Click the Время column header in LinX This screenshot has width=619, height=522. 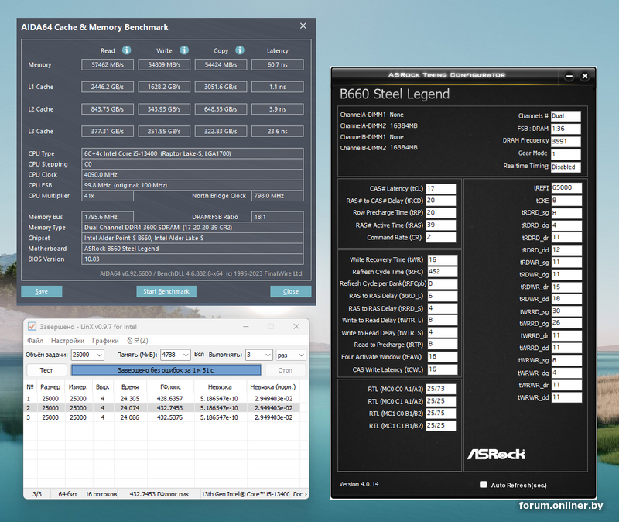pyautogui.click(x=130, y=387)
